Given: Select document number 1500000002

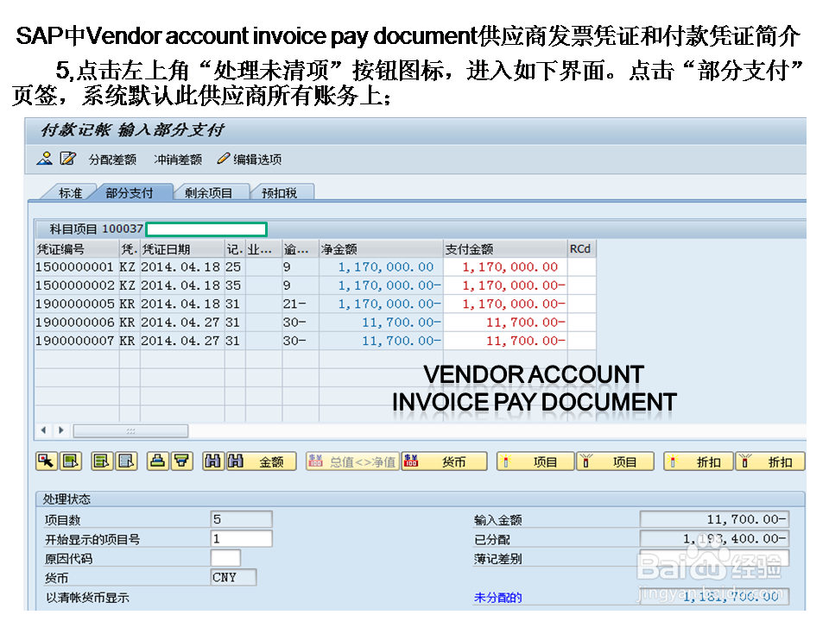Looking at the screenshot, I should pos(74,285).
